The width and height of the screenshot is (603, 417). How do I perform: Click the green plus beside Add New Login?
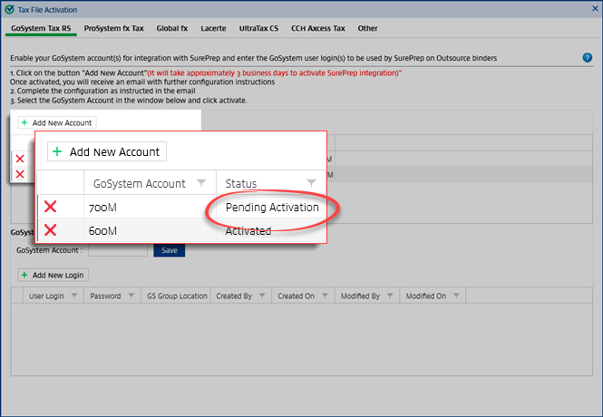click(24, 274)
